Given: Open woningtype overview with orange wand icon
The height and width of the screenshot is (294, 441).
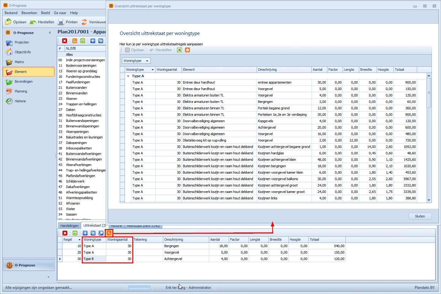Looking at the screenshot, I should point(109,233).
